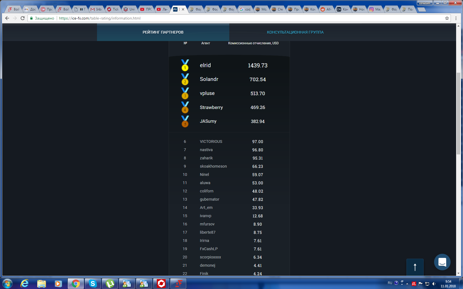Viewport: 463px width, 289px height.
Task: Select agent Solandr in the rating
Action: tap(209, 79)
